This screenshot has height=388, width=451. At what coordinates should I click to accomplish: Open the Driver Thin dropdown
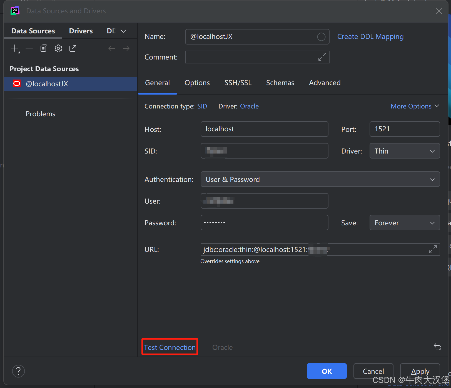coord(405,151)
